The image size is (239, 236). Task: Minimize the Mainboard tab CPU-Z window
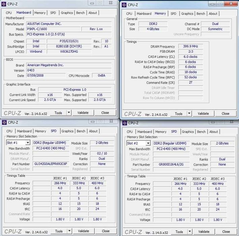(92, 3)
